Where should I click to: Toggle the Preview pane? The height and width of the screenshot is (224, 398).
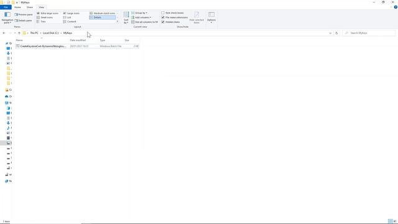tap(24, 14)
